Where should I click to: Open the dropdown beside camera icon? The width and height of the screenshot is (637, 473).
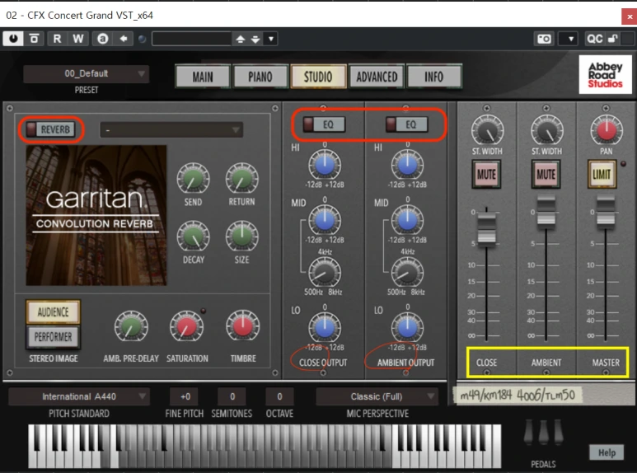pos(568,39)
